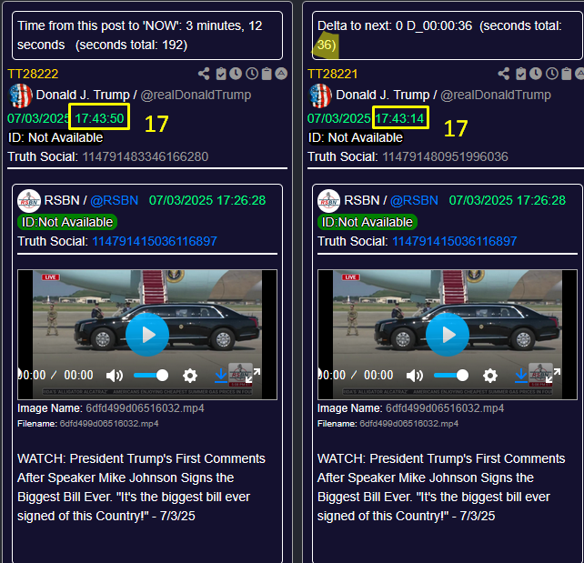The height and width of the screenshot is (563, 584).
Task: Mute the TT28222 video using speaker icon
Action: [x=115, y=376]
